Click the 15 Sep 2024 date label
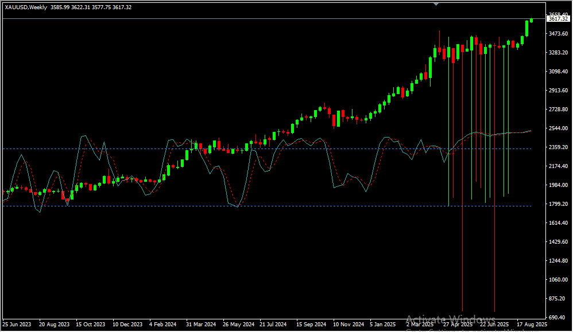This screenshot has width=573, height=332. tap(311, 324)
